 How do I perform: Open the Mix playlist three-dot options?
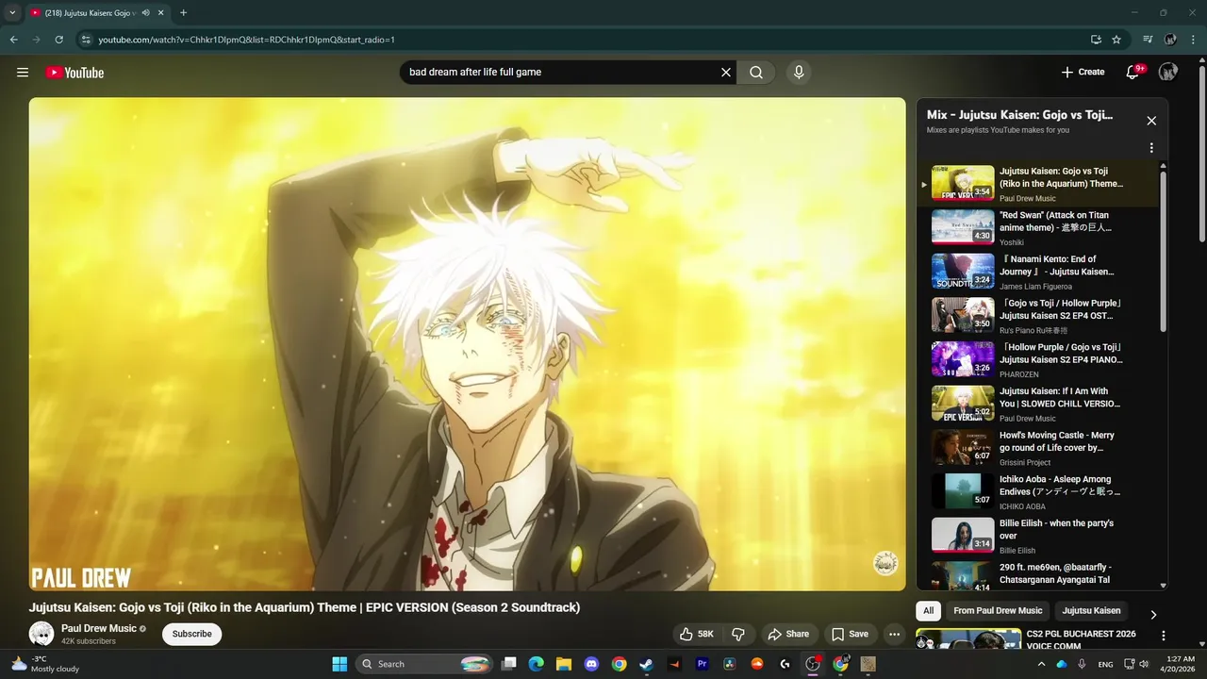pos(1151,148)
